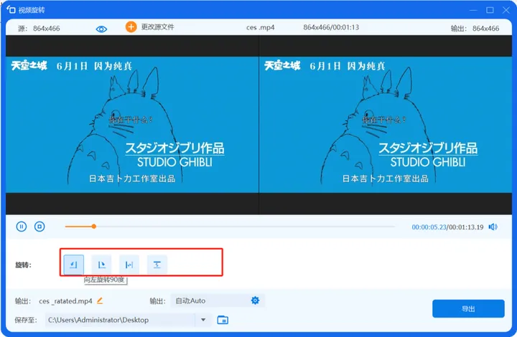This screenshot has width=517, height=337.
Task: Click the seek bar's unplayed track
Action: click(245, 227)
